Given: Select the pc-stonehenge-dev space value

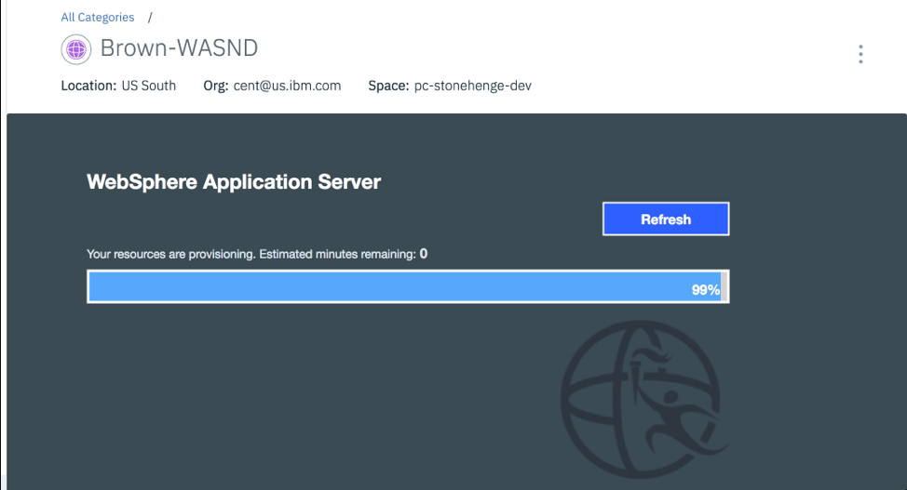Looking at the screenshot, I should click(472, 86).
